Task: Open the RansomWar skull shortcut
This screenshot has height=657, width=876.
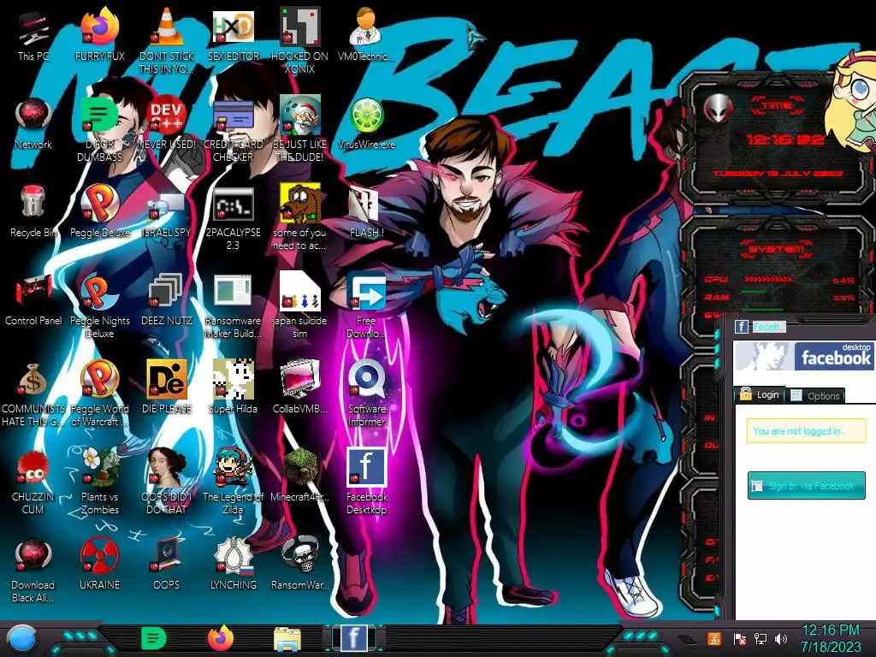Action: [300, 554]
